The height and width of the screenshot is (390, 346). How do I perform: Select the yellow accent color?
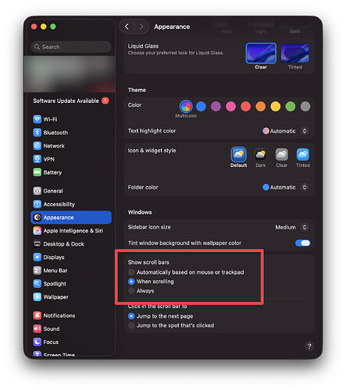[x=276, y=106]
